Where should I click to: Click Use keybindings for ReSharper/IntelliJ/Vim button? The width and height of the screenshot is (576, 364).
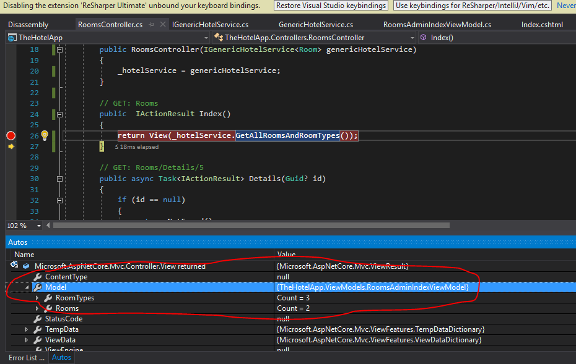pos(473,6)
